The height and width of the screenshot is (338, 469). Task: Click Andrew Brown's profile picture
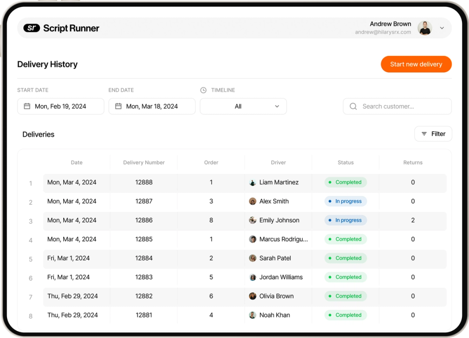pyautogui.click(x=424, y=28)
